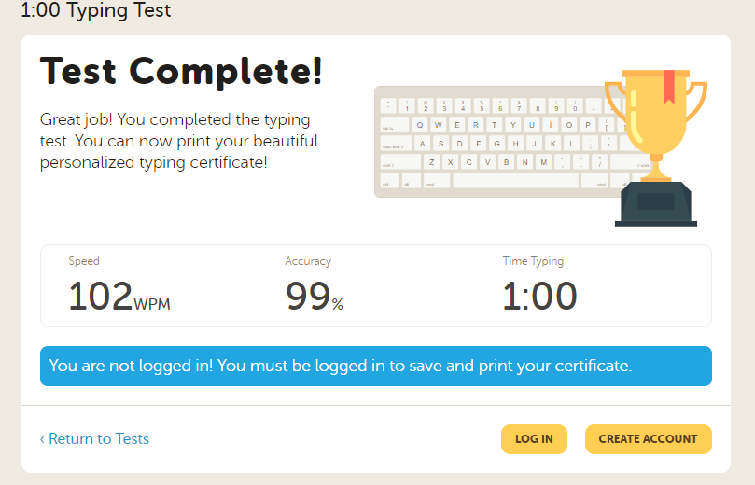The image size is (755, 485).
Task: Click the Test Complete! heading
Action: 181,70
